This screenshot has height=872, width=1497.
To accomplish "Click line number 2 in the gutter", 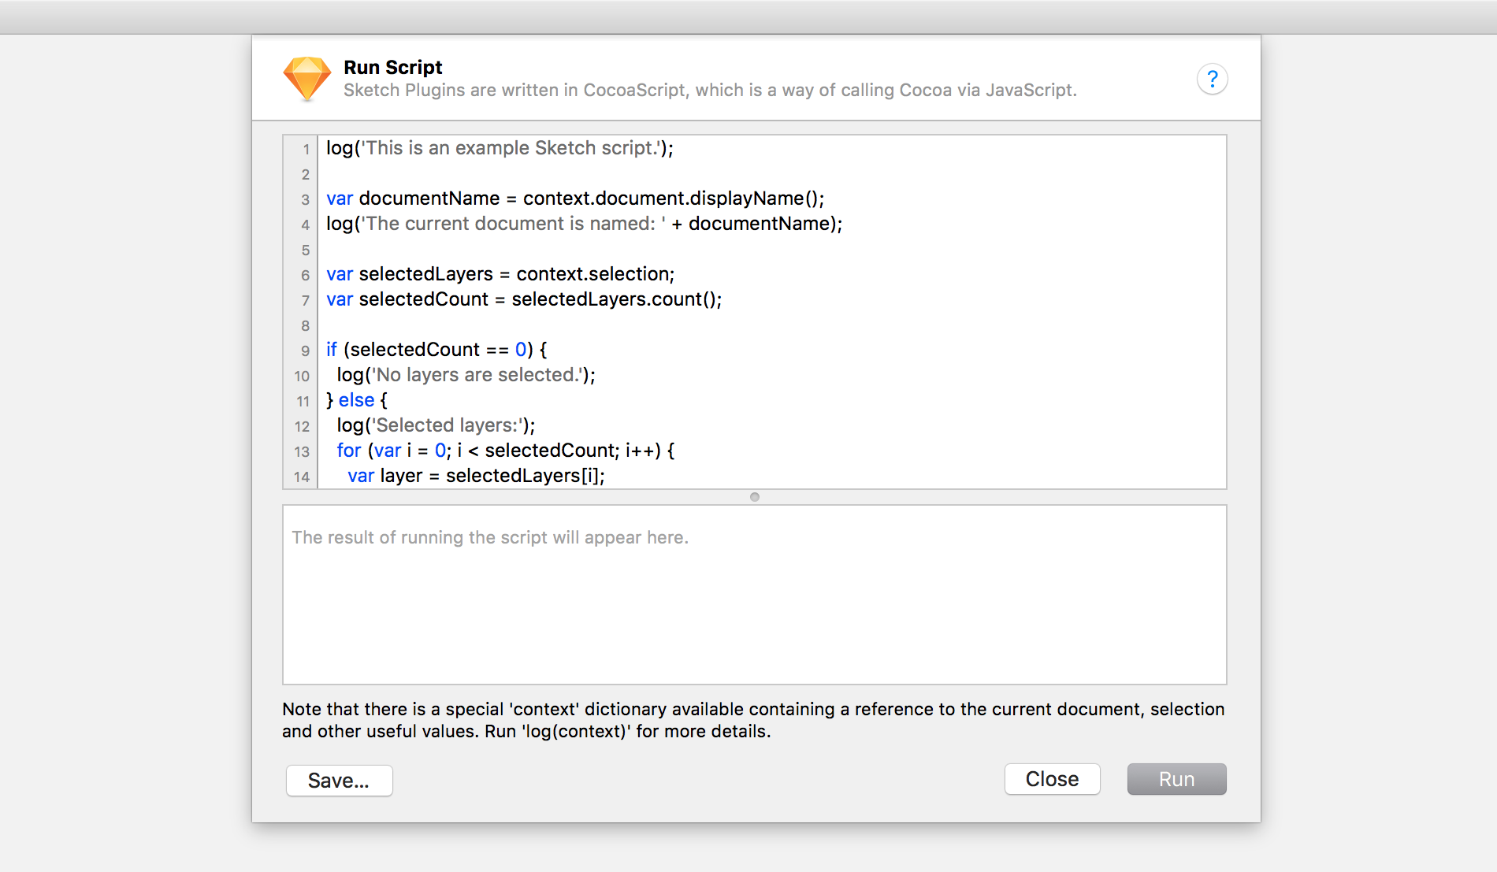I will [306, 174].
